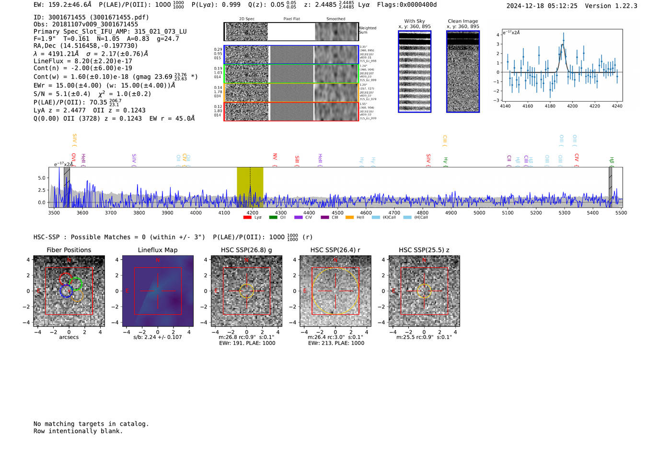Click the Flags:0x0000400d text

point(407,5)
